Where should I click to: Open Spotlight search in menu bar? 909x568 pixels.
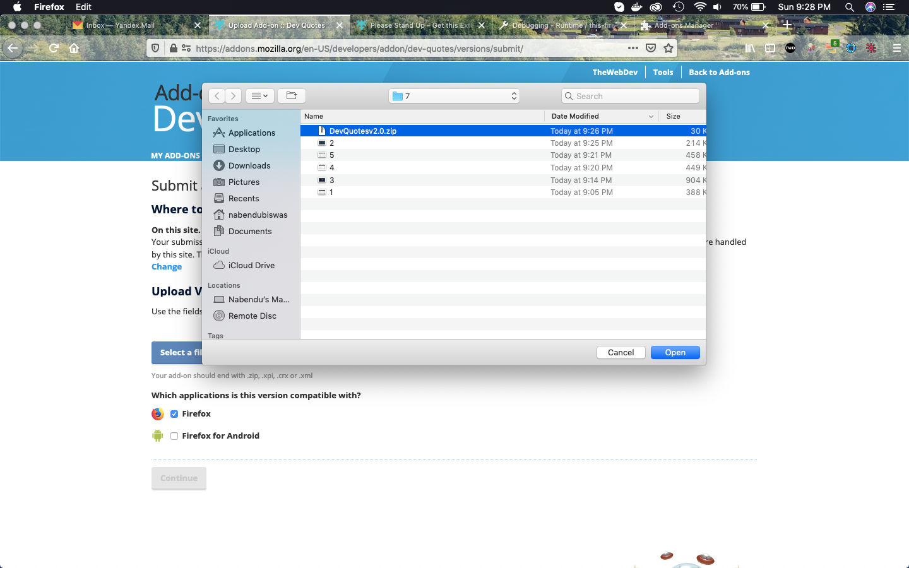click(850, 7)
